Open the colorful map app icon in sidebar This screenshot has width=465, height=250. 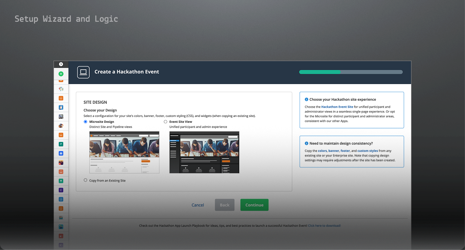(61, 89)
